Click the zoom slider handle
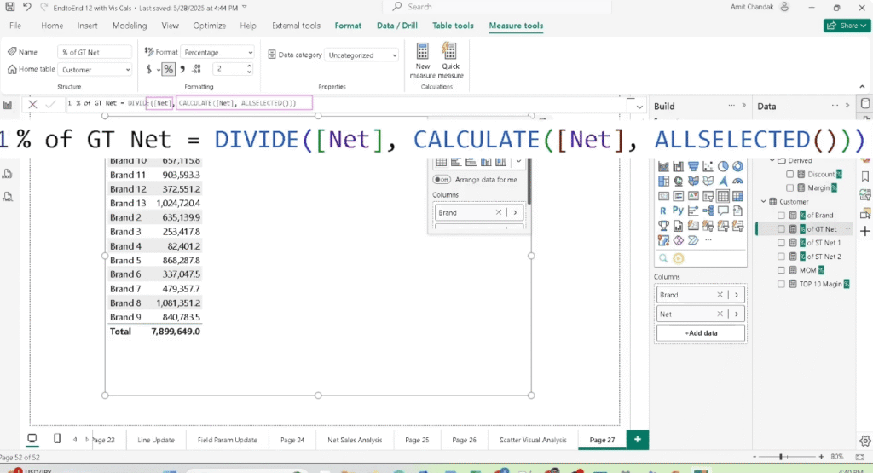The height and width of the screenshot is (473, 873). (781, 456)
